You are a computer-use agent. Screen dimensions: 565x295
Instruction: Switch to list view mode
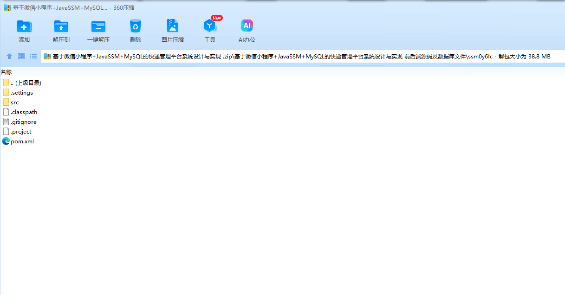point(33,56)
